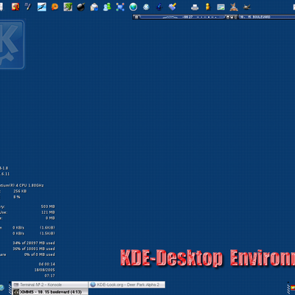
Task: Click the '8 %' CPU load value
Action: (x=17, y=197)
